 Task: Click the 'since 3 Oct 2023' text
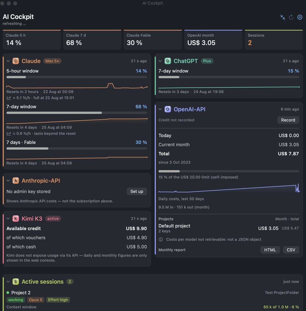coord(174,162)
